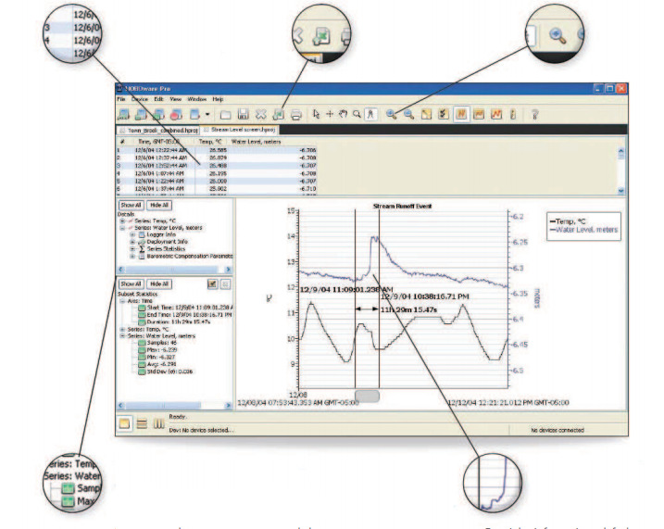664x529 pixels.
Task: Expand the Series Statistics tree node
Action: [x=132, y=248]
